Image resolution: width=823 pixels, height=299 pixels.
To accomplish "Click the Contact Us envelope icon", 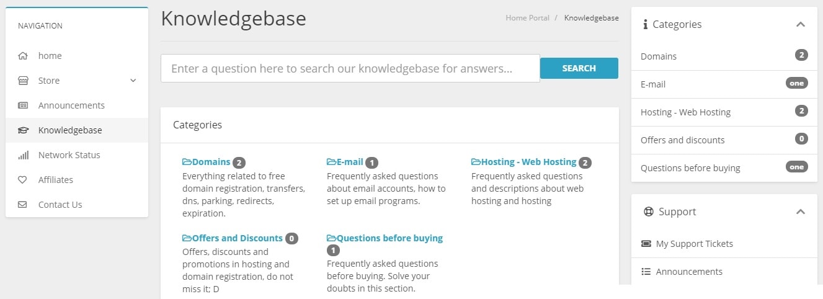I will tap(23, 205).
